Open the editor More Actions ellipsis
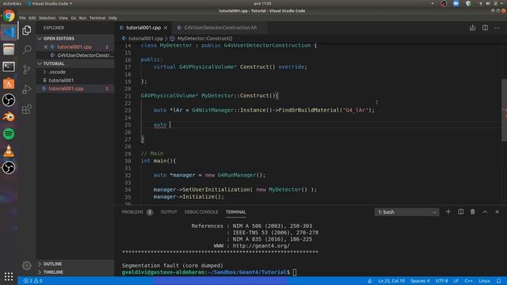The height and width of the screenshot is (285, 507). point(497,28)
